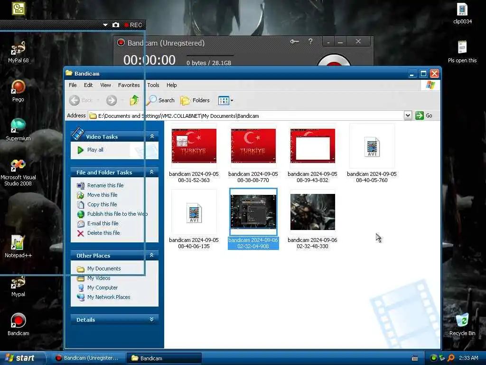Image resolution: width=486 pixels, height=365 pixels.
Task: Select video bandicam 2024-09-05 08-31-52-363
Action: 194,154
